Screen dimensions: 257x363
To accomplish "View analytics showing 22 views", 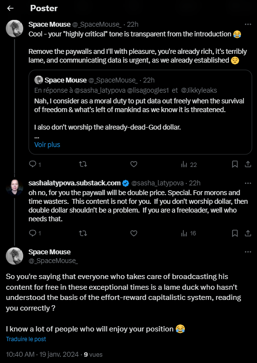I will [x=189, y=165].
